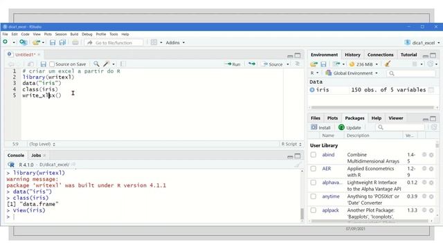443x249 pixels.
Task: Expand the Source button dropdown arrow
Action: (x=288, y=64)
